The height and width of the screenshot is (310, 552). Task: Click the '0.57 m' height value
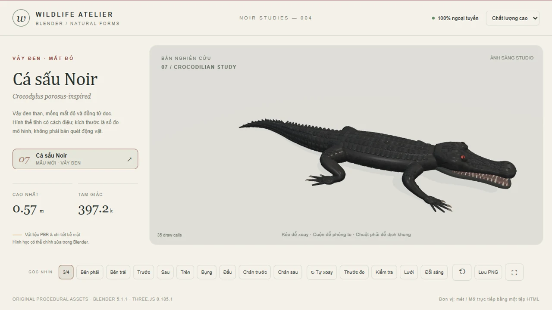tap(28, 210)
